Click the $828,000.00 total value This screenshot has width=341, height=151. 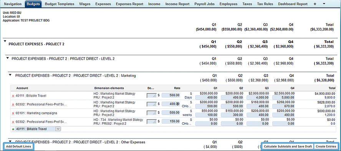tap(326, 102)
